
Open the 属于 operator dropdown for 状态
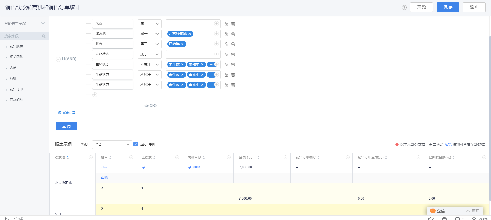point(149,44)
